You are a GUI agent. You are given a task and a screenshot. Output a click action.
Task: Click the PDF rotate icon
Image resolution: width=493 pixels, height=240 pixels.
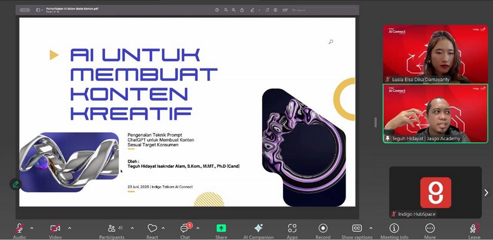(267, 10)
